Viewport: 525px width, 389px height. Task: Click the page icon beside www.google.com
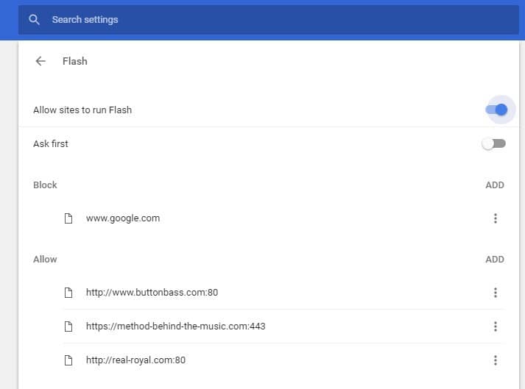tap(68, 218)
